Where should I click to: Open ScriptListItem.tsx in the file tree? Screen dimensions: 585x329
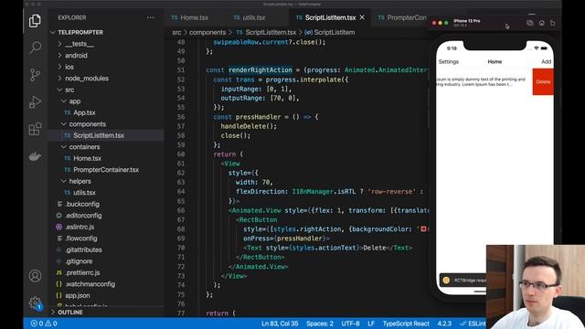coord(99,135)
